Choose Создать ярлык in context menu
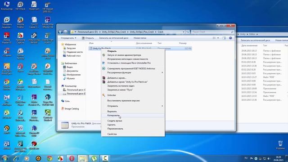This screenshot has width=288, height=162. coord(133,121)
